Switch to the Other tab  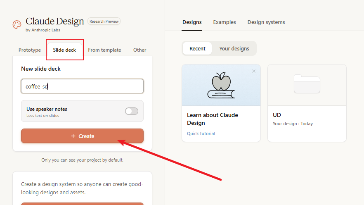[x=140, y=50]
